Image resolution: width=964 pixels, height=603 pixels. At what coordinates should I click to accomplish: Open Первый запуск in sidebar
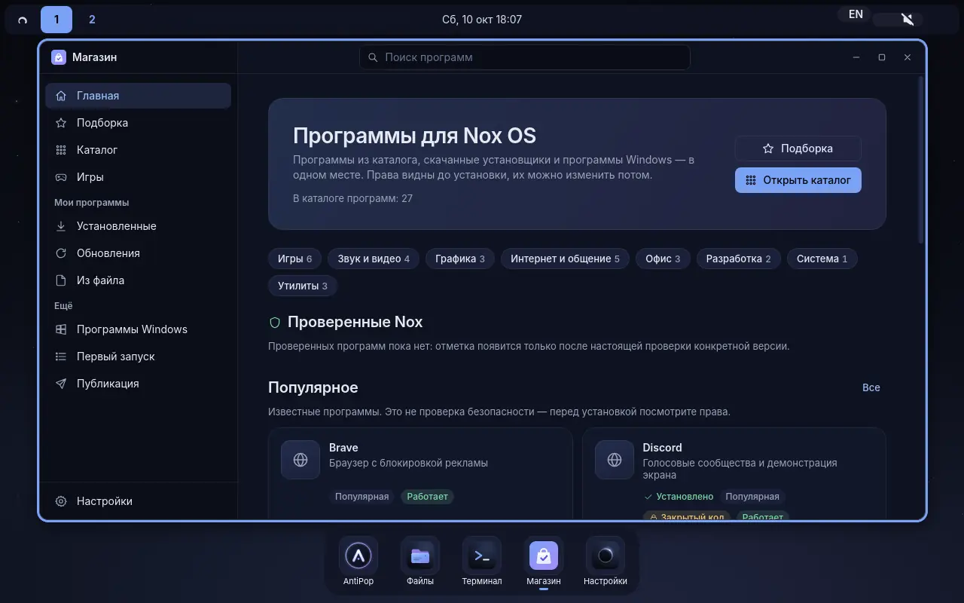click(138, 357)
